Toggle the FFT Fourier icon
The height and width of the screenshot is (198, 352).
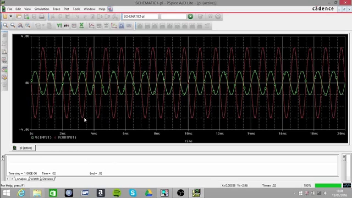[66, 26]
